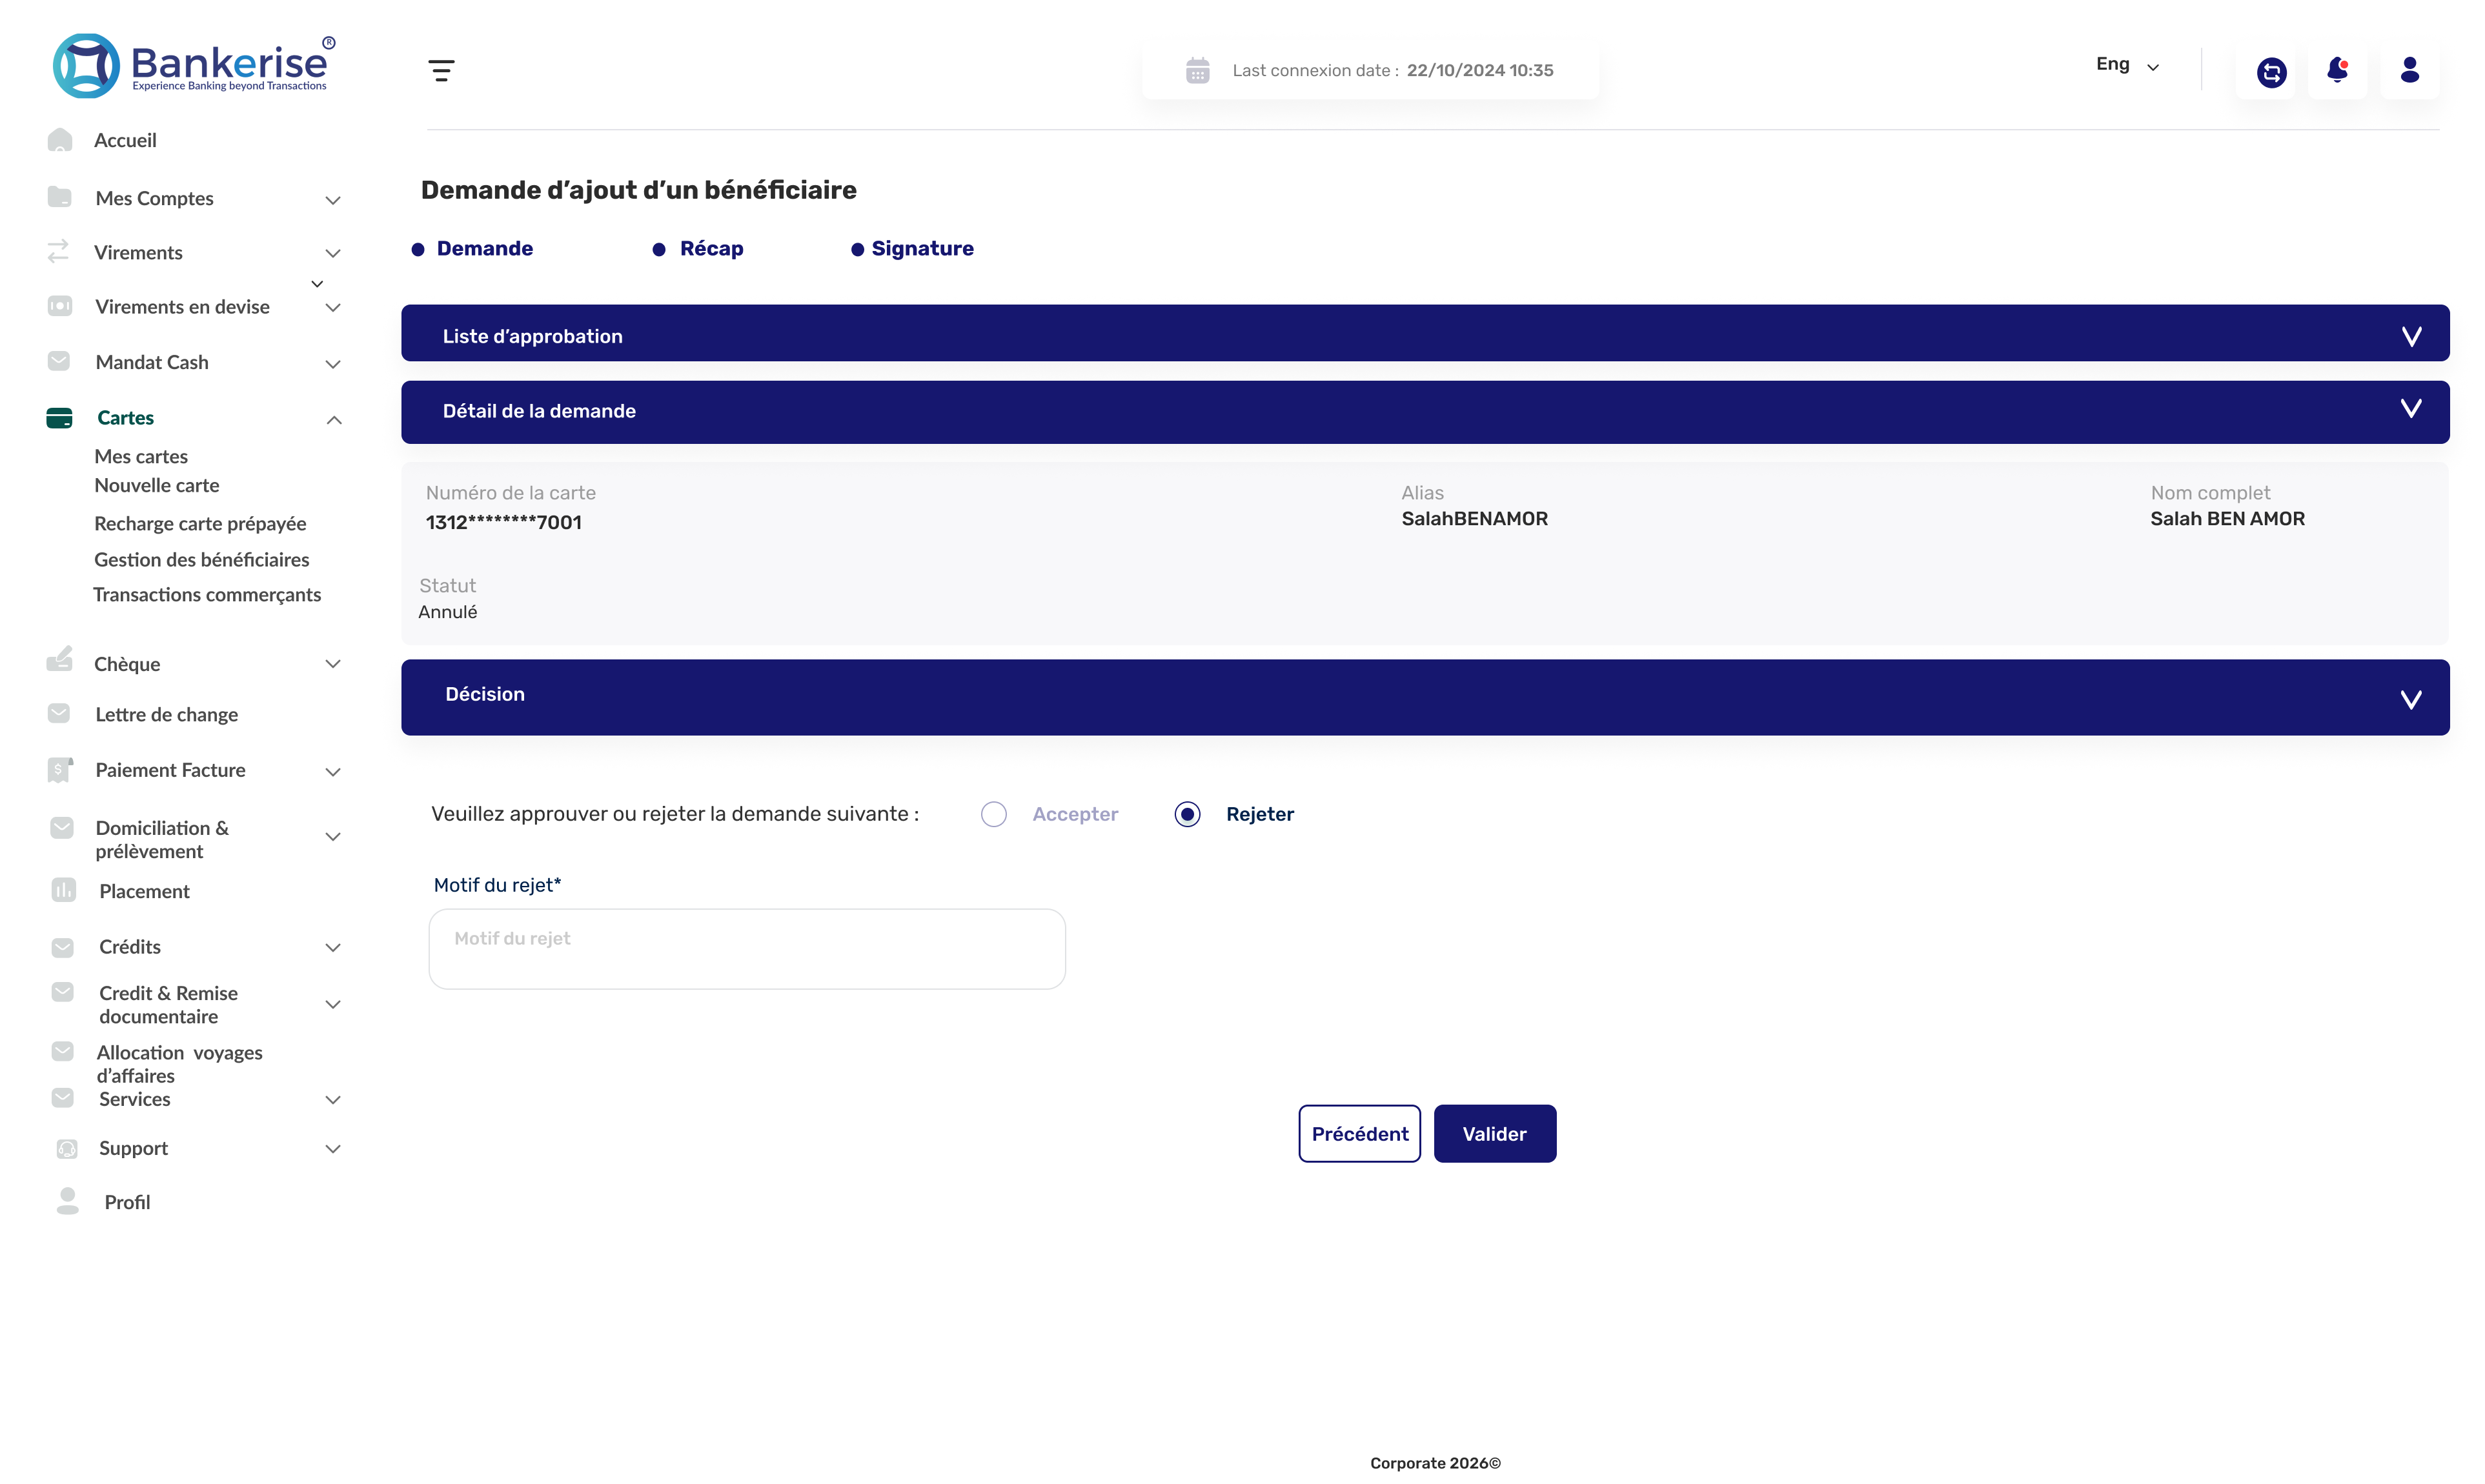Expand Credit & Remise documentaire chevron
The image size is (2485, 1484).
click(333, 1005)
